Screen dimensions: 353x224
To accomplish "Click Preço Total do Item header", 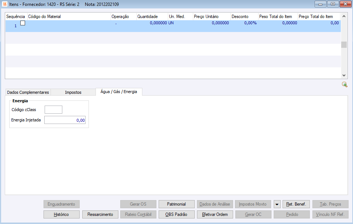I will pos(319,17).
